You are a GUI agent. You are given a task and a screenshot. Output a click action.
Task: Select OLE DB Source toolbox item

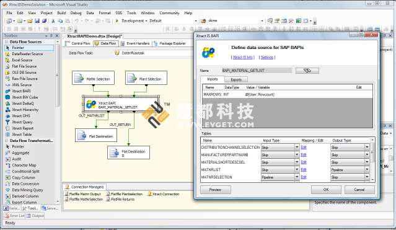[x=24, y=73]
